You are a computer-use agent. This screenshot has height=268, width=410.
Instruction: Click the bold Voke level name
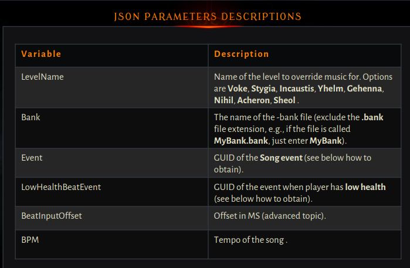[x=238, y=89]
